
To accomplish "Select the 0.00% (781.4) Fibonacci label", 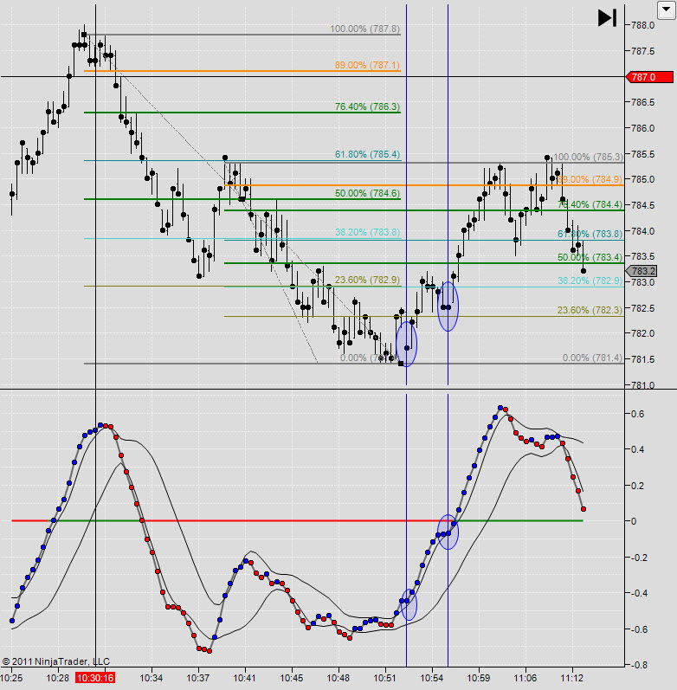I will click(x=592, y=358).
